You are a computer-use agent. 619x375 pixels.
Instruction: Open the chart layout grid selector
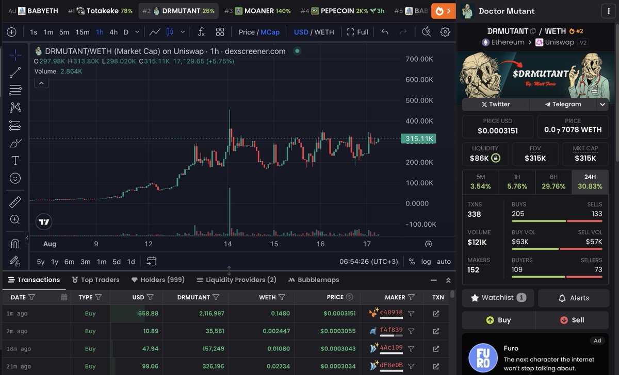click(x=220, y=32)
